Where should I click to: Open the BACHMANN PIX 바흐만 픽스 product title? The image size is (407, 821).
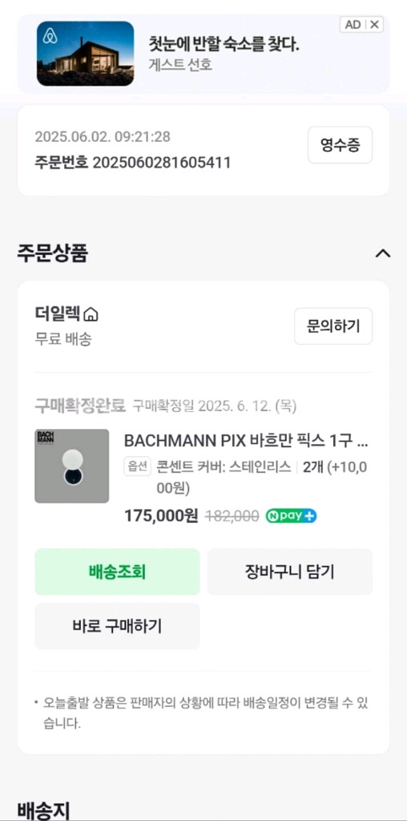point(246,442)
